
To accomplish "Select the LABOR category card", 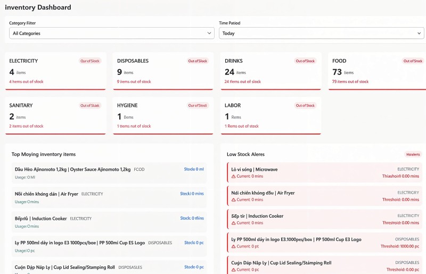I will (x=270, y=115).
